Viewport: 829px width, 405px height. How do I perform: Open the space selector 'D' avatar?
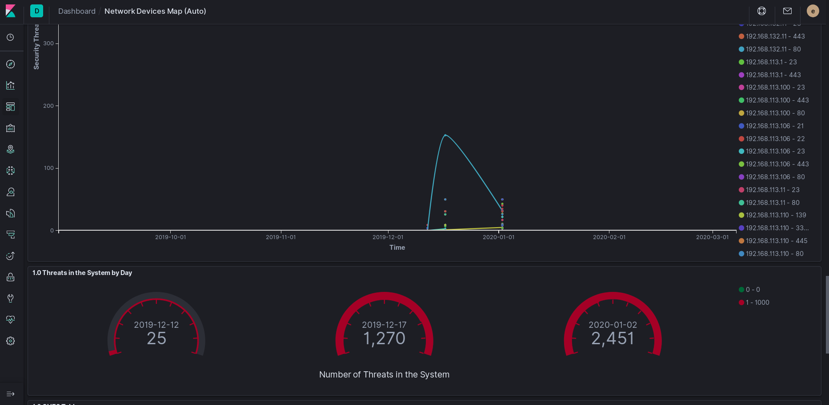click(x=36, y=11)
